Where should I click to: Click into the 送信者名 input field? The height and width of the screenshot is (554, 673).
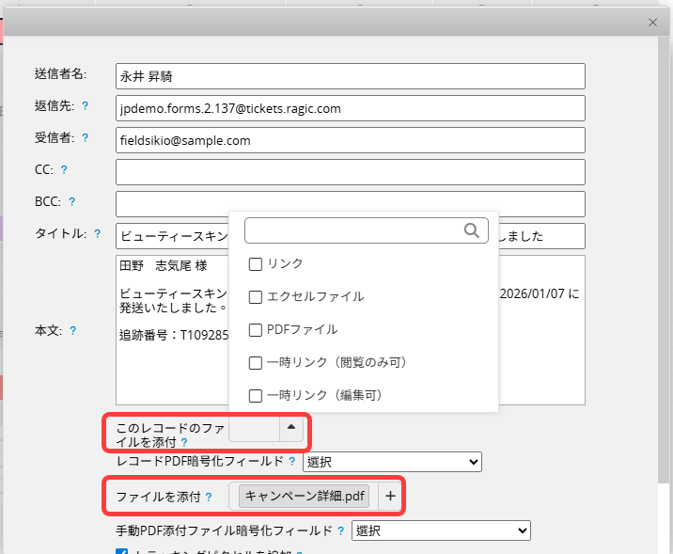pos(350,76)
